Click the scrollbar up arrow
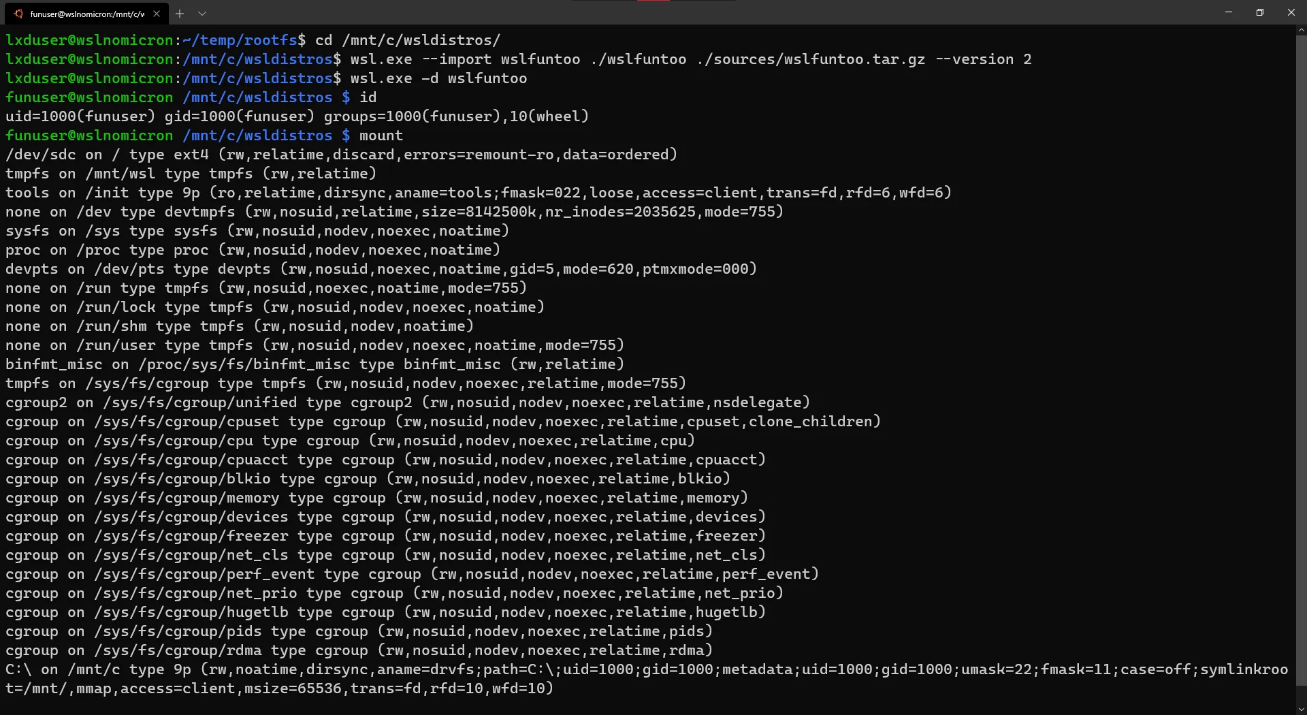 tap(1302, 31)
